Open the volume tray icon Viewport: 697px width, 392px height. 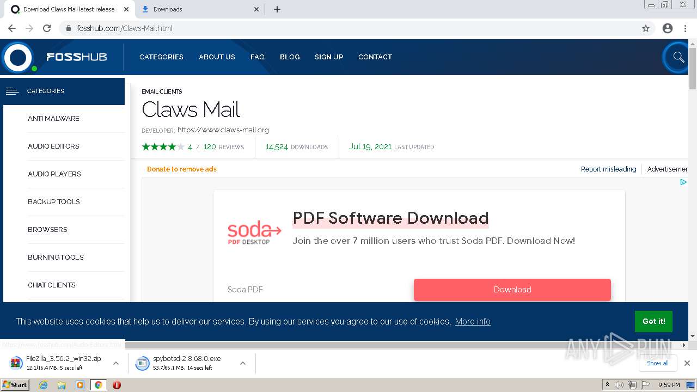[619, 385]
